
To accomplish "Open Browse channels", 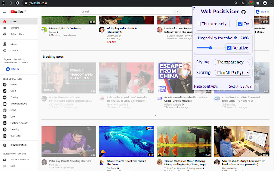I will click(19, 145).
